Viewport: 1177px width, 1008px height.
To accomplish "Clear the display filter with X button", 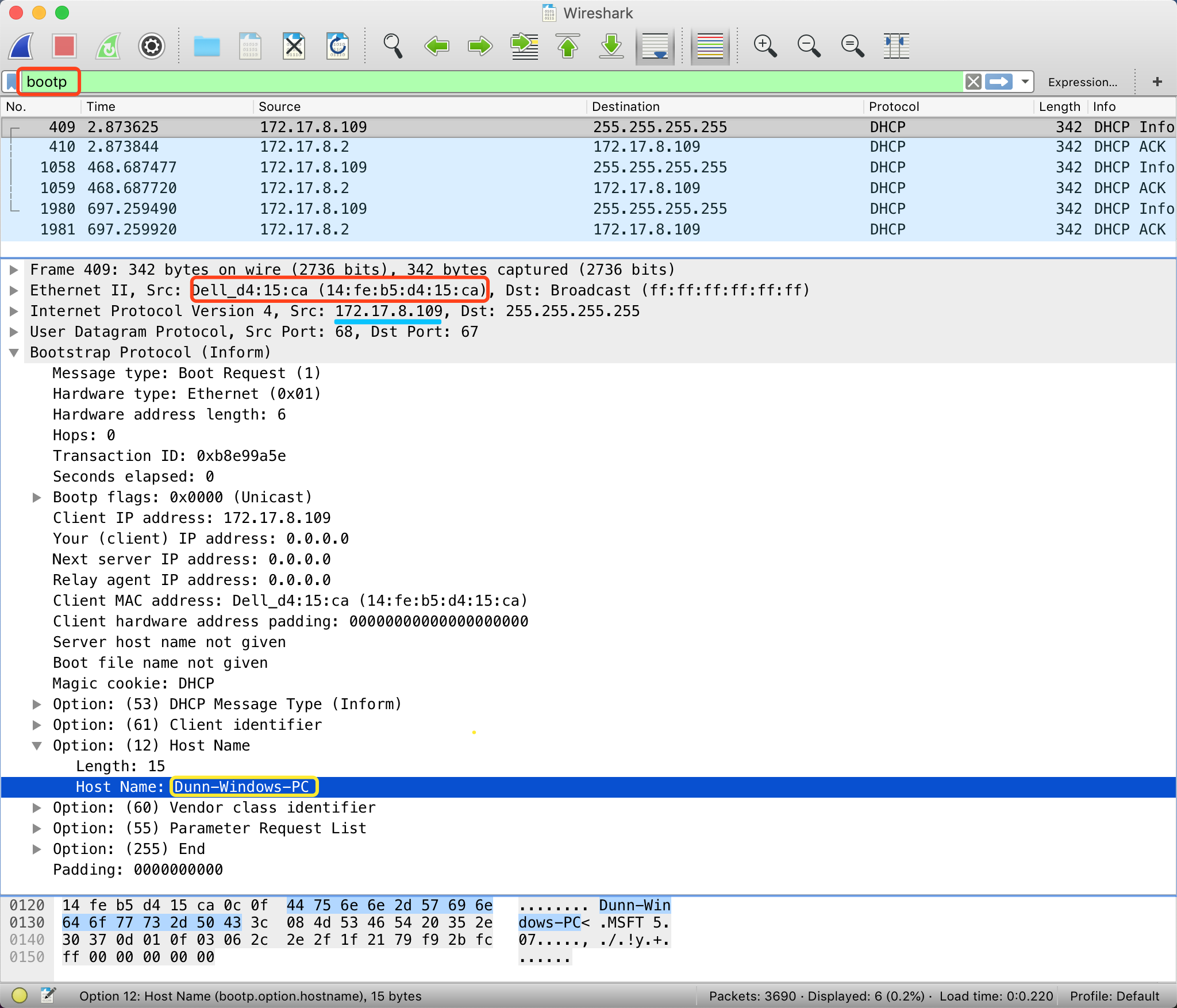I will tap(973, 82).
